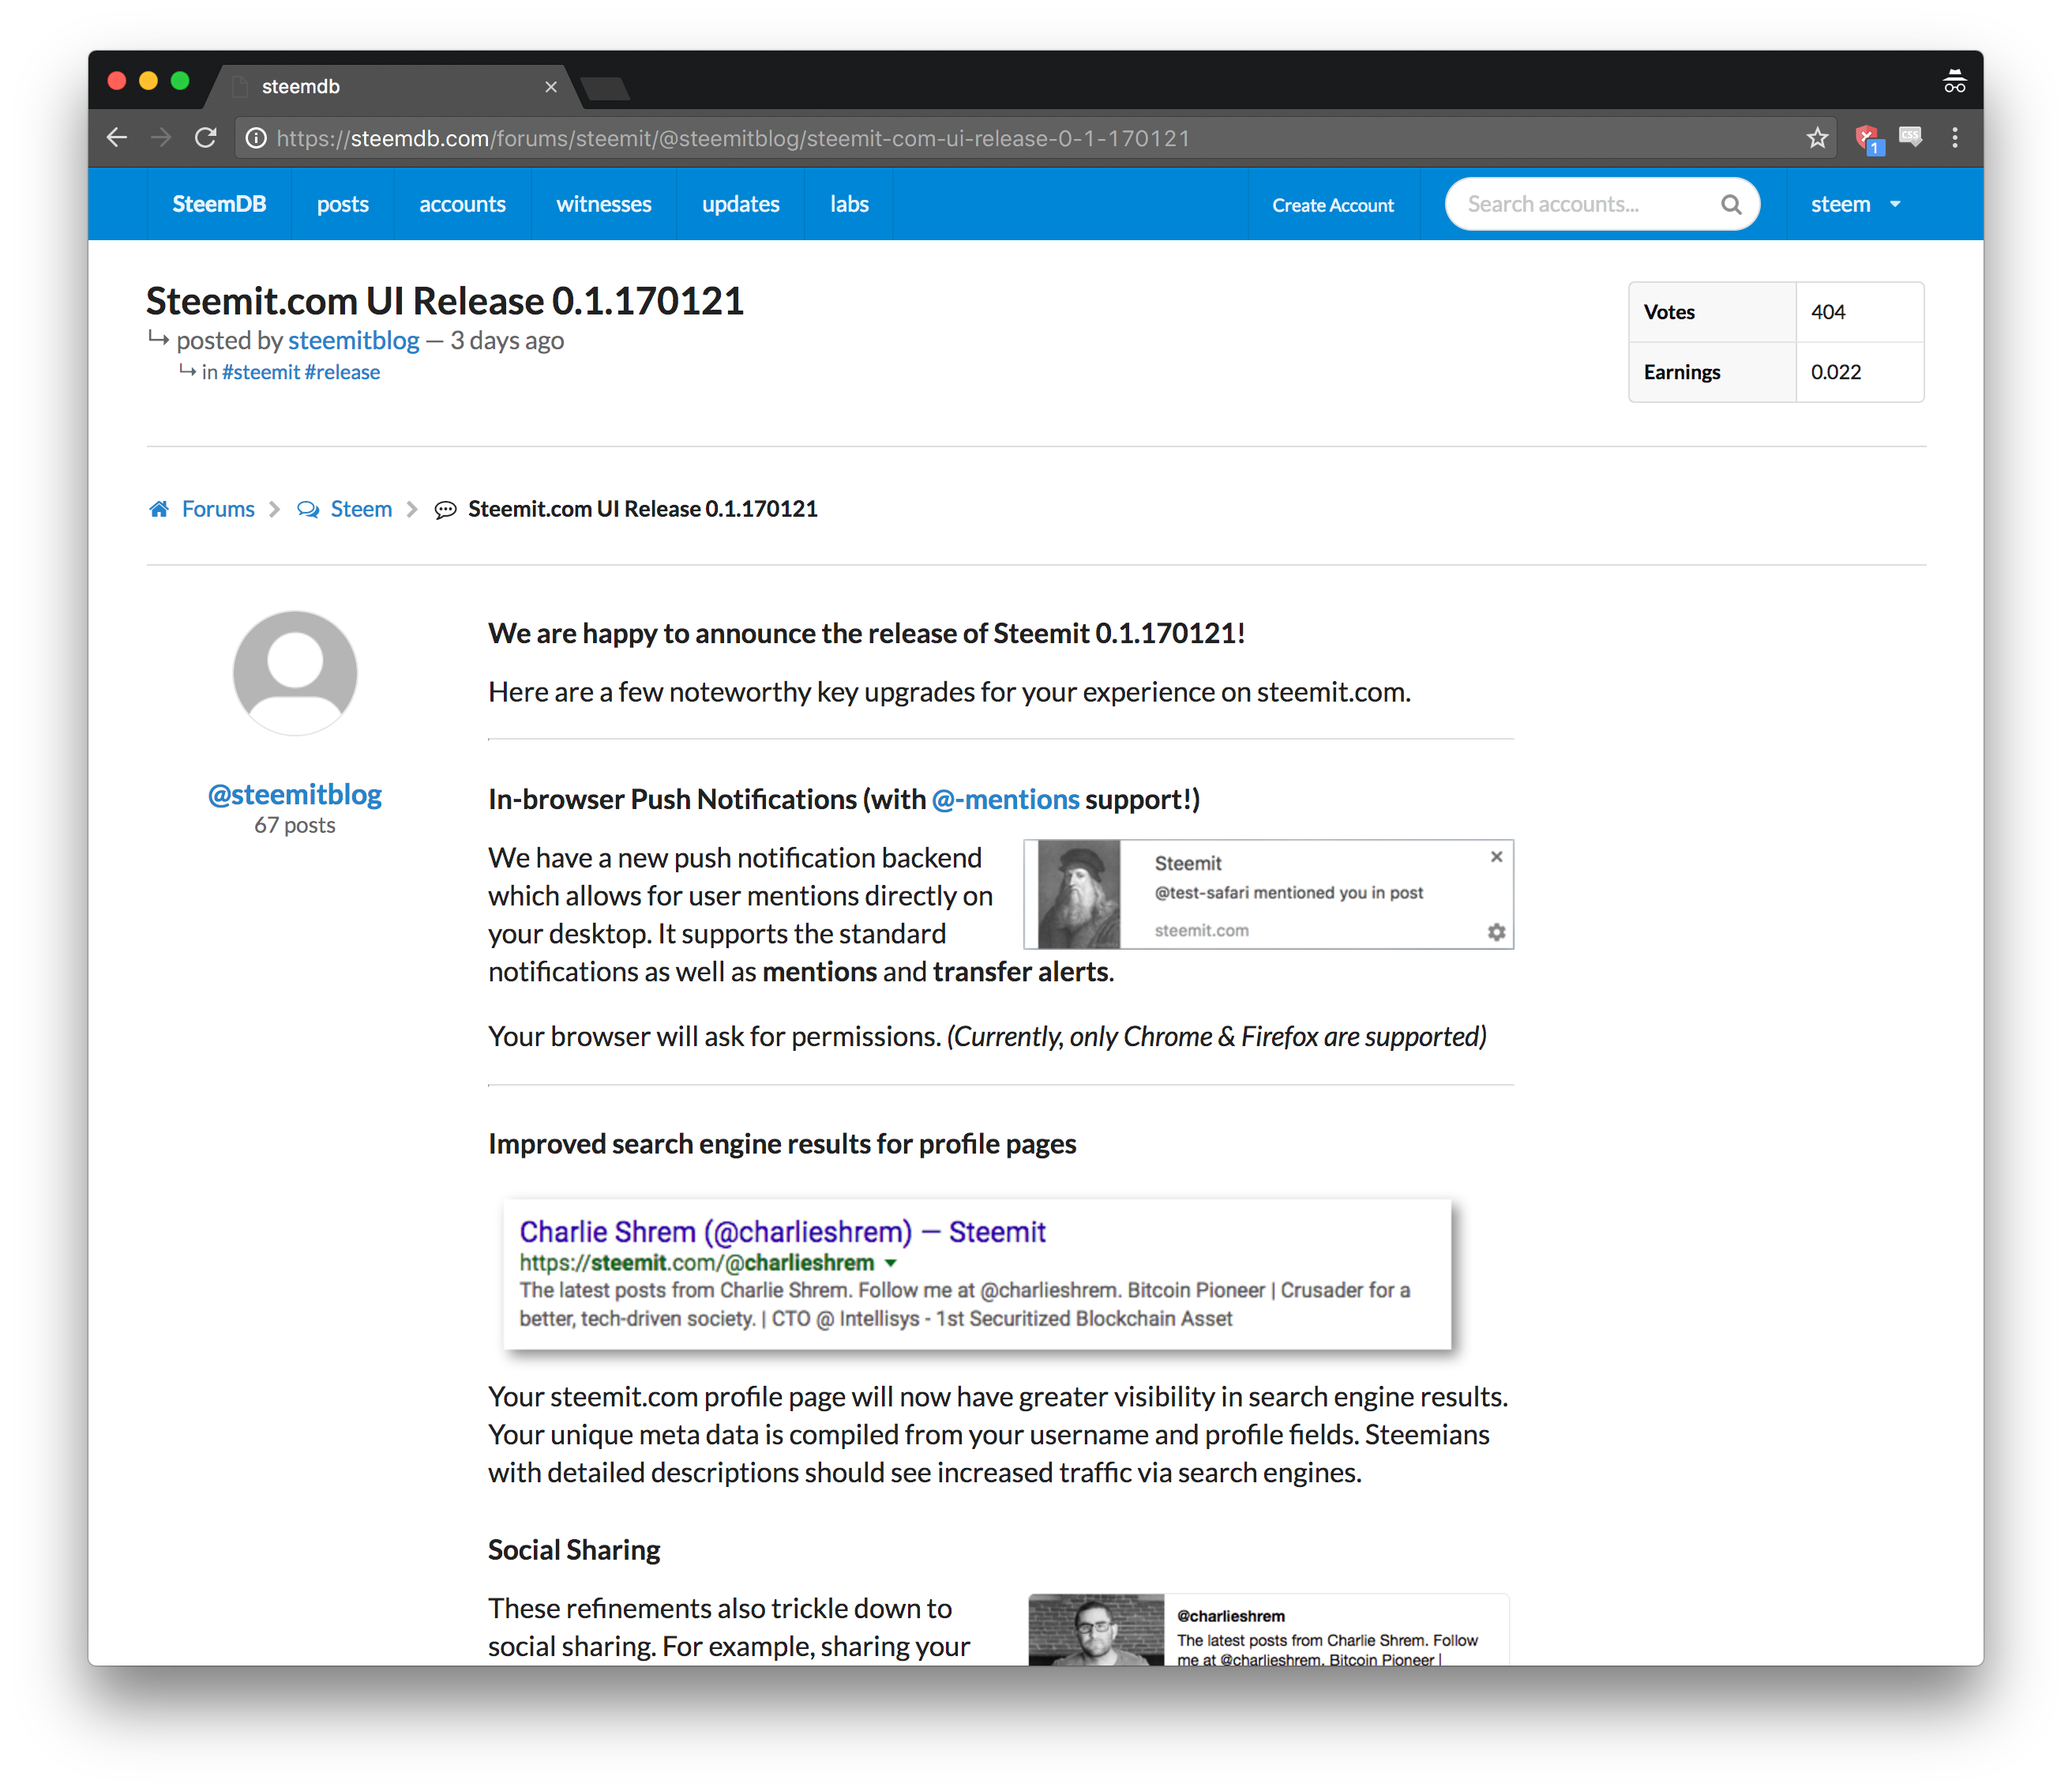
Task: Open the updates menu item
Action: coord(741,204)
